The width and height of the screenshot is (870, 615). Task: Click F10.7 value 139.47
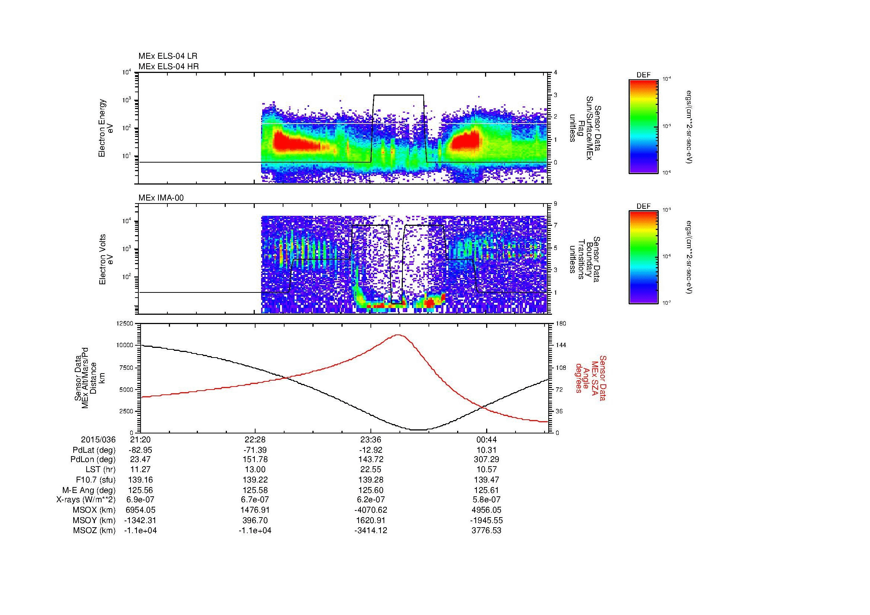(487, 480)
